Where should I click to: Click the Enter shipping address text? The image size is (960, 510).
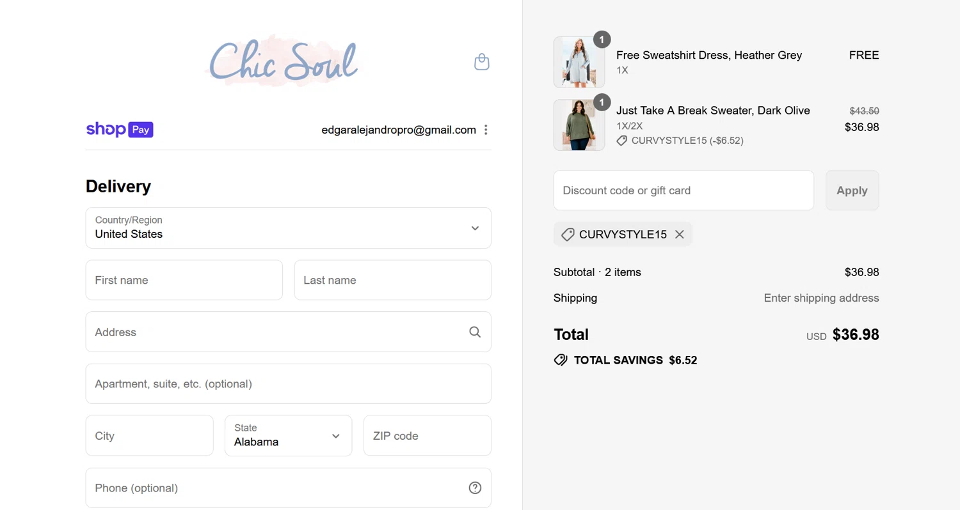click(822, 298)
